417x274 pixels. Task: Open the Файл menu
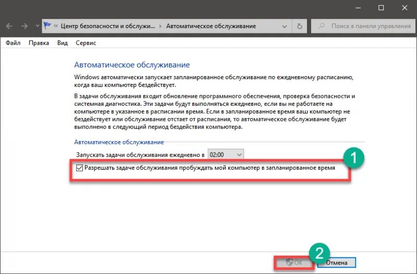click(13, 43)
